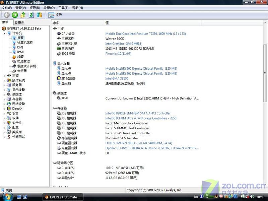Click the volume icon in system tray

point(252,197)
